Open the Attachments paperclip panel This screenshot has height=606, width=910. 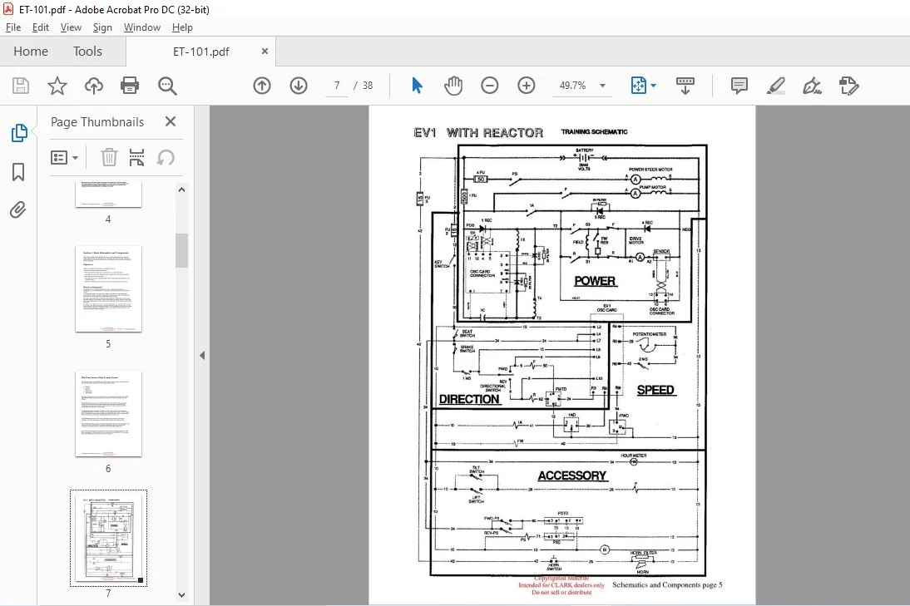tap(18, 210)
